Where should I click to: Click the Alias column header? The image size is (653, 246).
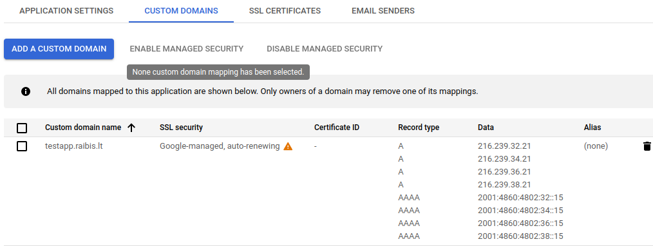tap(592, 128)
